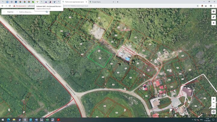This screenshot has width=217, height=122.
Task: Zoom out with the minus button
Action: pyautogui.click(x=213, y=106)
